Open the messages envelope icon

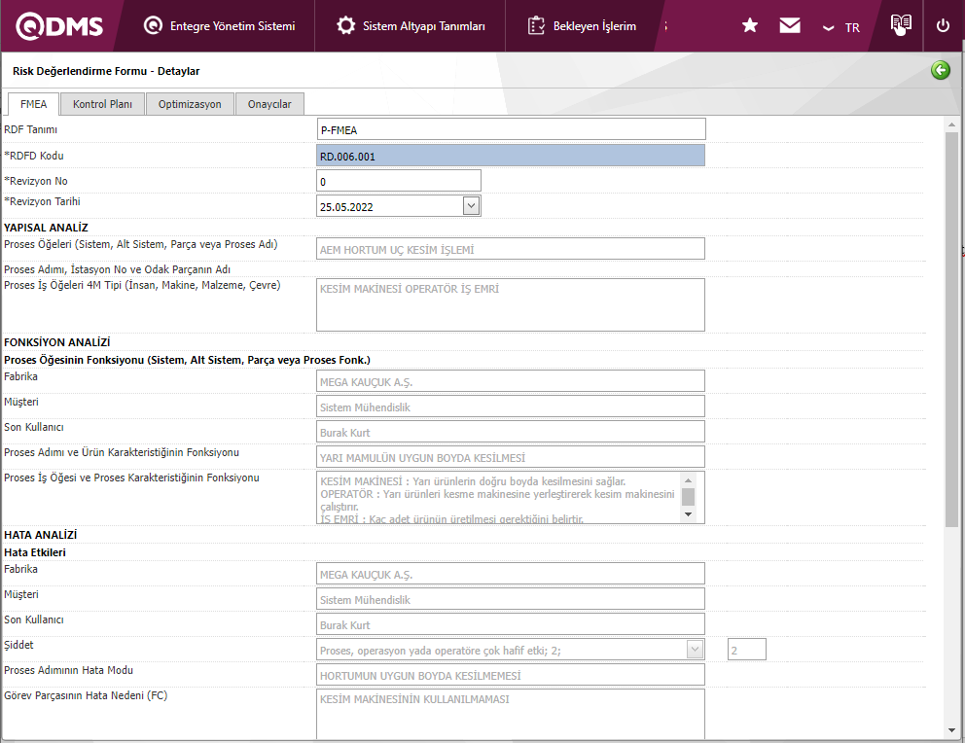[x=790, y=26]
